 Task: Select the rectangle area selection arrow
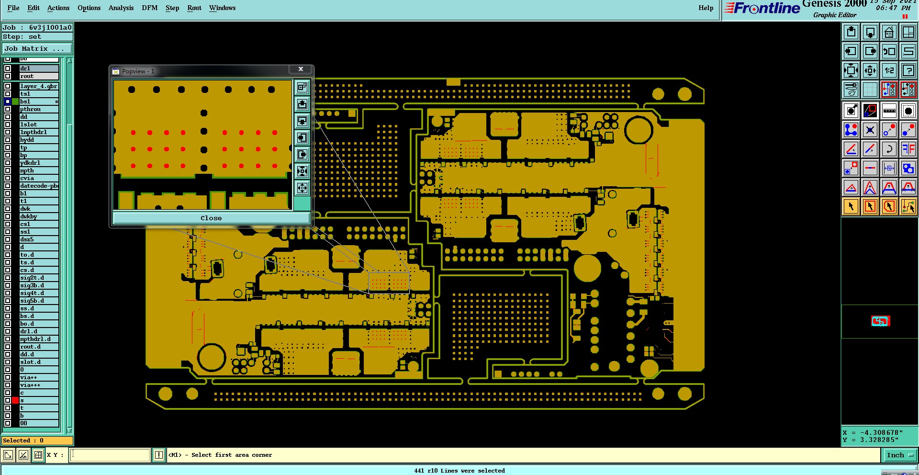coord(870,207)
